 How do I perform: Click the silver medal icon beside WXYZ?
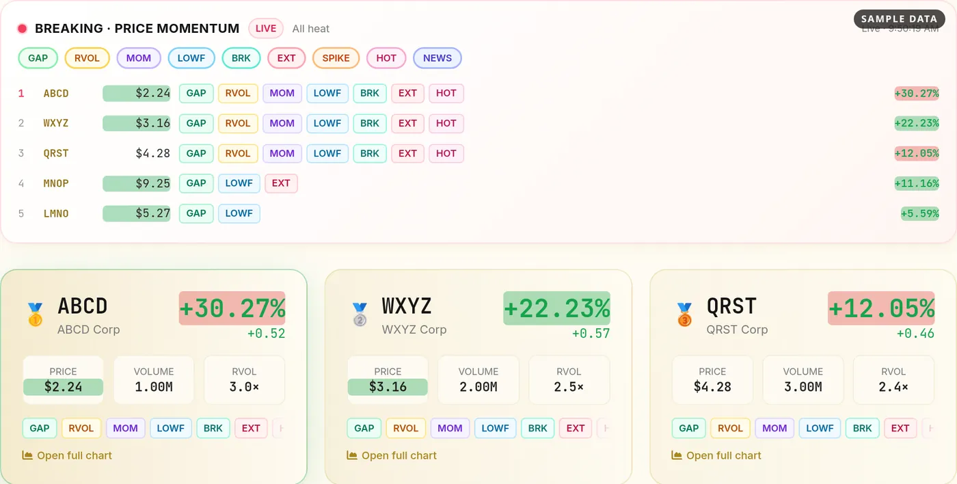coord(360,315)
